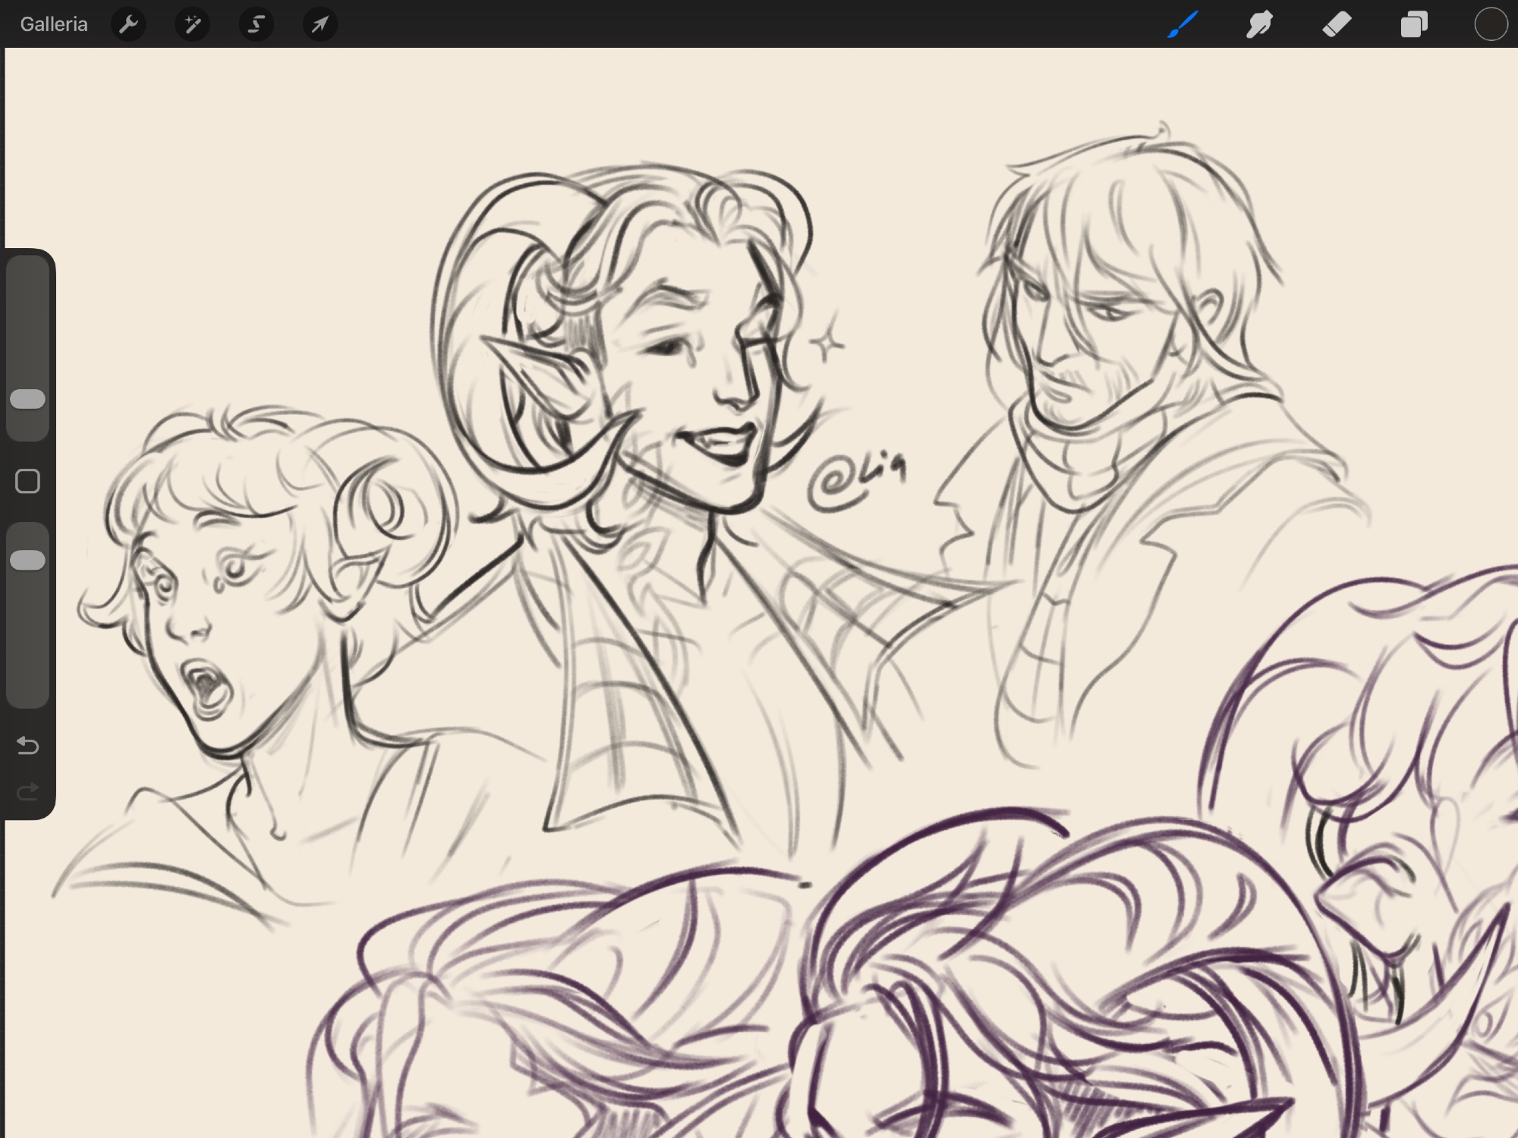Activate the Transform arrow tool
Image resolution: width=1518 pixels, height=1138 pixels.
320,24
